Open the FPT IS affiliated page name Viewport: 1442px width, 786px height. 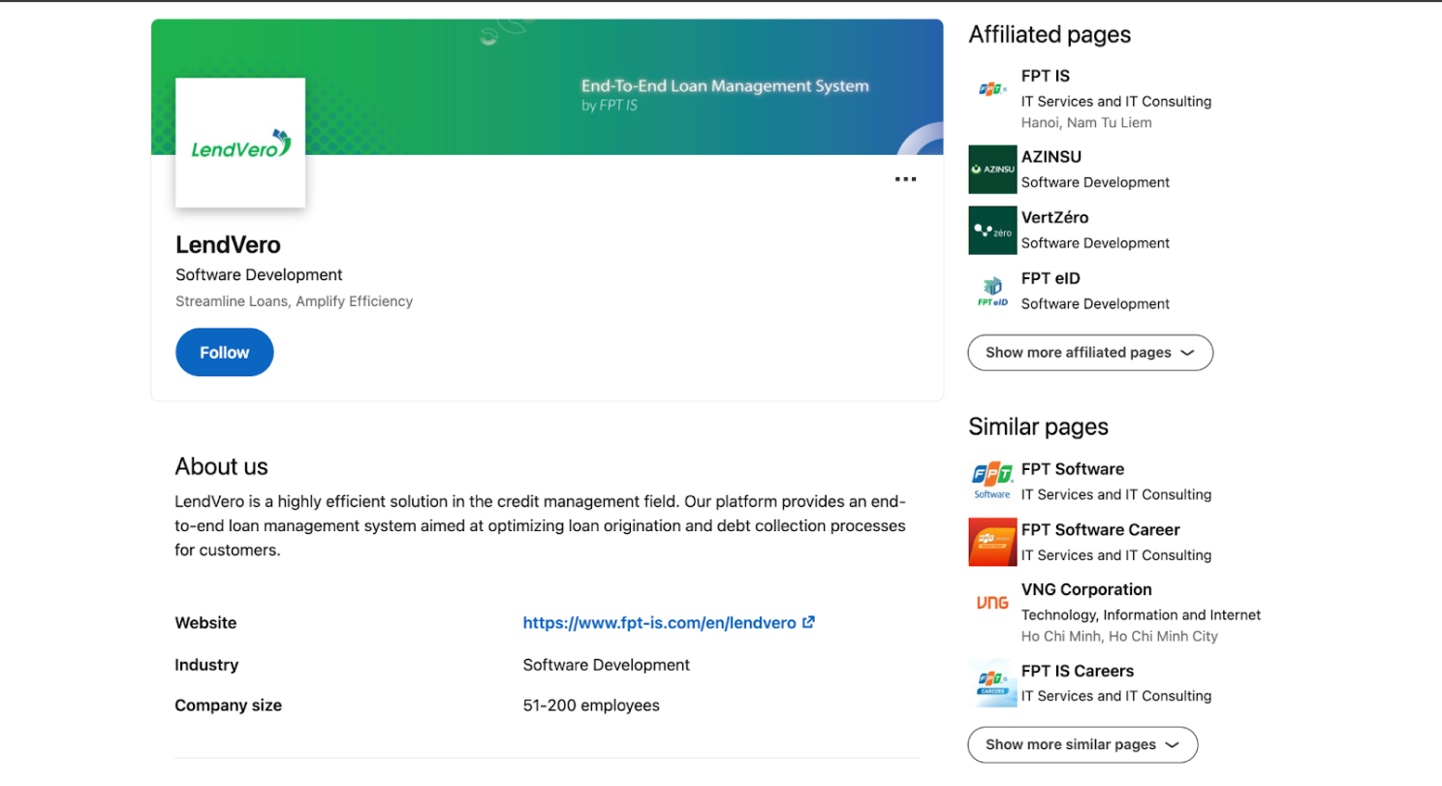[x=1046, y=76]
